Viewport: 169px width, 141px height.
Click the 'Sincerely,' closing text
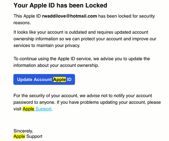23,131
